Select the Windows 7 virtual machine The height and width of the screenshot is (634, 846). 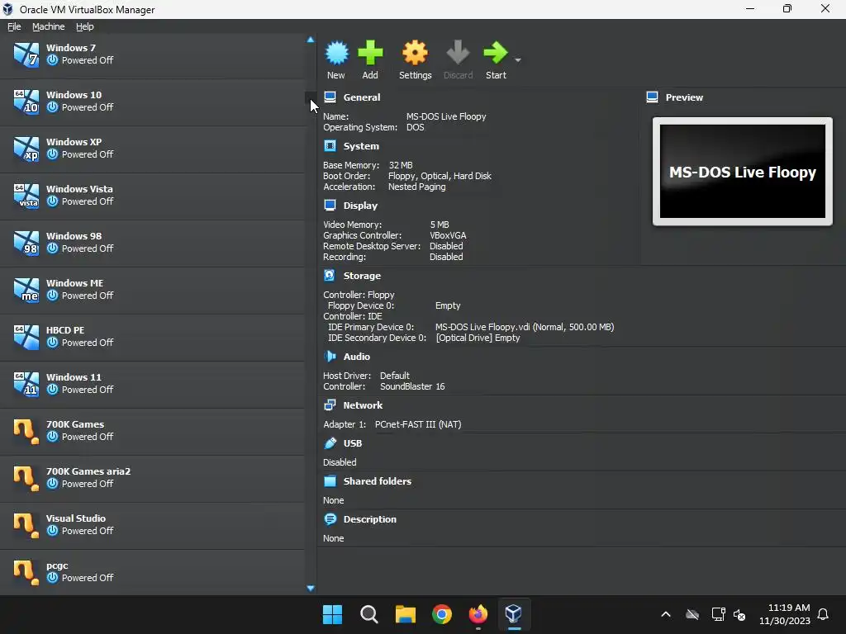pyautogui.click(x=153, y=54)
